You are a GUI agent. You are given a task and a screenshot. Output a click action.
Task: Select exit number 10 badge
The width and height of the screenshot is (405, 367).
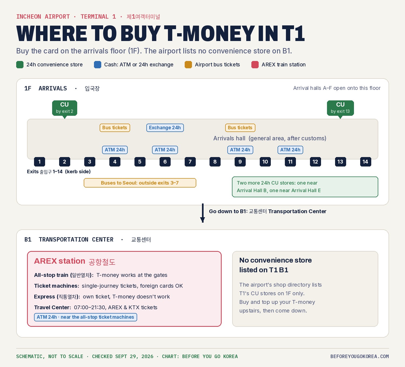coord(265,162)
